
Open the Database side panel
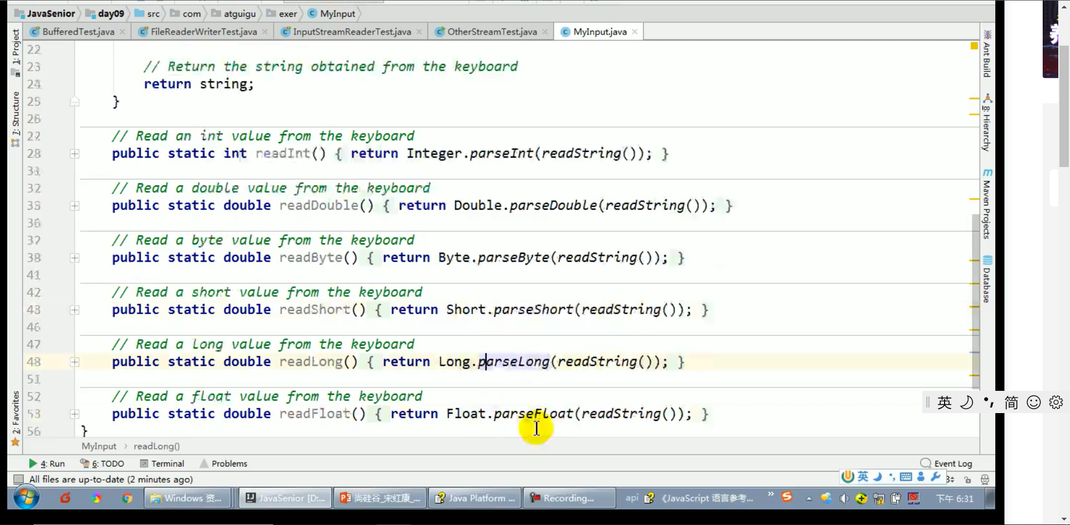tap(987, 279)
